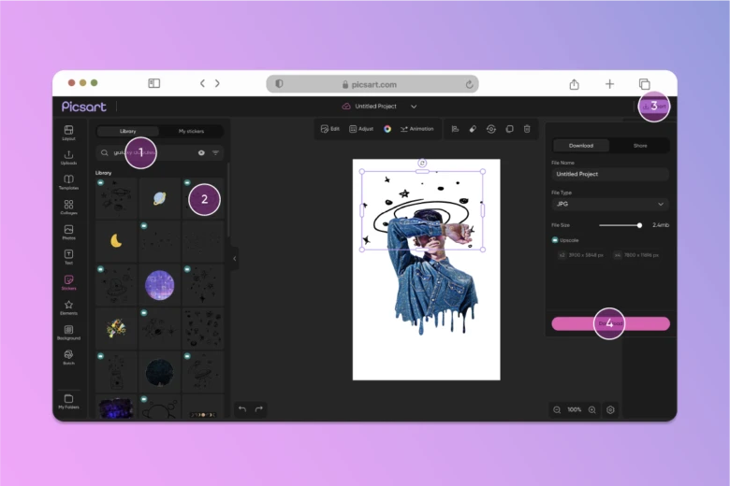Open the Elements star icon
730x486 pixels.
click(x=68, y=307)
